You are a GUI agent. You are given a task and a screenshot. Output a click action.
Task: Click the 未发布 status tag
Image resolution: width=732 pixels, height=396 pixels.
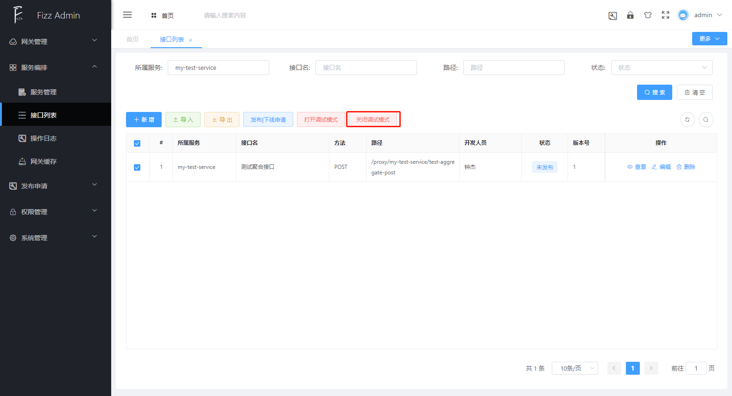(544, 167)
